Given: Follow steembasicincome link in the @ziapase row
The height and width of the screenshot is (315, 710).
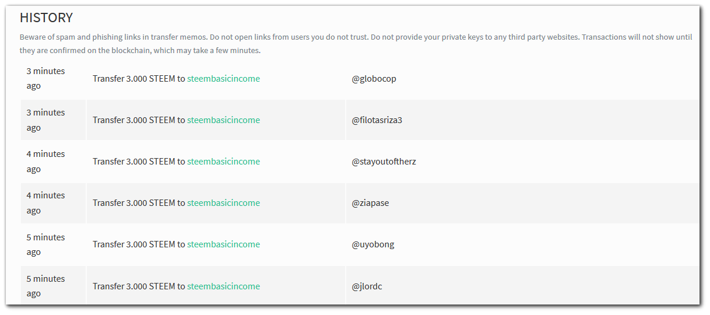Looking at the screenshot, I should point(223,203).
